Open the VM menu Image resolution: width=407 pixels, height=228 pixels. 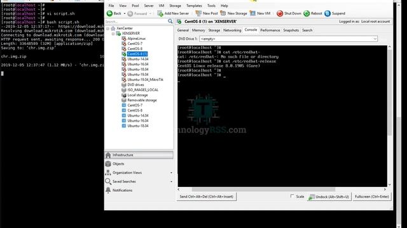[x=162, y=6]
